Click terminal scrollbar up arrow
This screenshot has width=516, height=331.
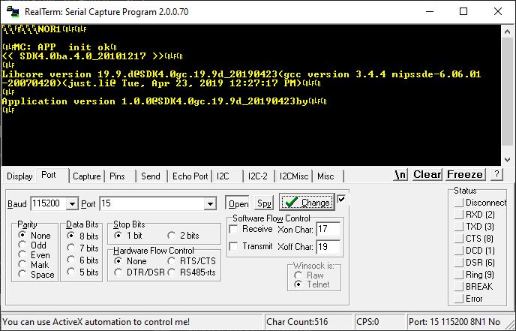point(507,31)
